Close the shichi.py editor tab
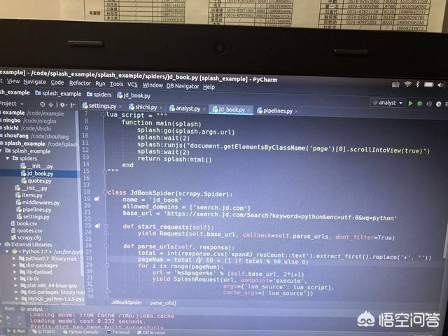 (x=161, y=108)
